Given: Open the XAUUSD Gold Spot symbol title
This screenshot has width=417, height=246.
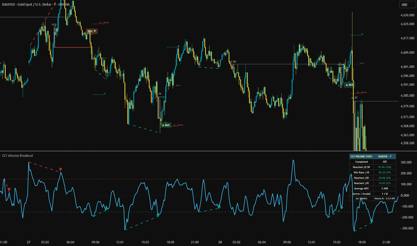Looking at the screenshot, I should point(36,4).
